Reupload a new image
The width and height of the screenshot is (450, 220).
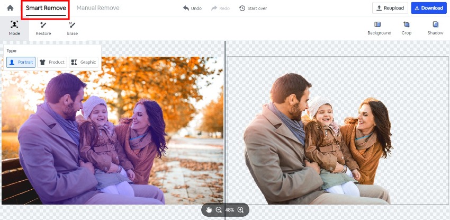390,8
